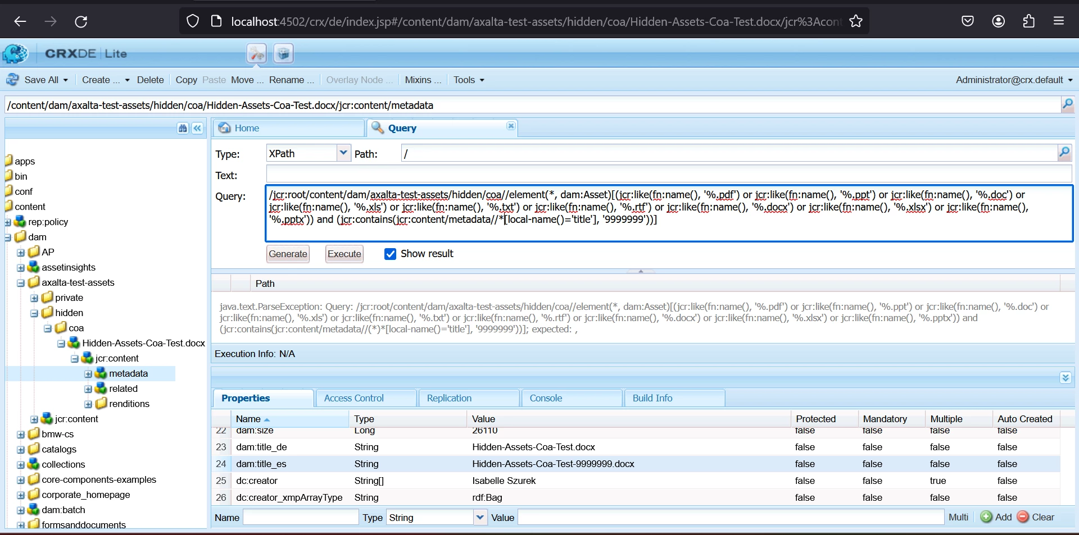Open the Create dropdown menu
This screenshot has height=535, width=1079.
(x=106, y=80)
